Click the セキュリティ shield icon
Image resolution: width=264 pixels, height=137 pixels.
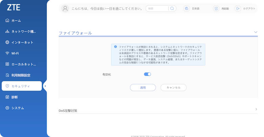7,86
